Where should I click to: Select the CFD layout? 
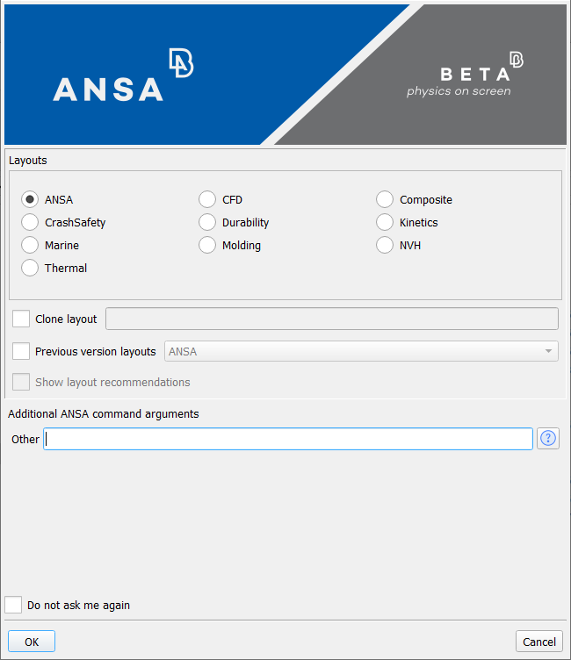(x=207, y=200)
